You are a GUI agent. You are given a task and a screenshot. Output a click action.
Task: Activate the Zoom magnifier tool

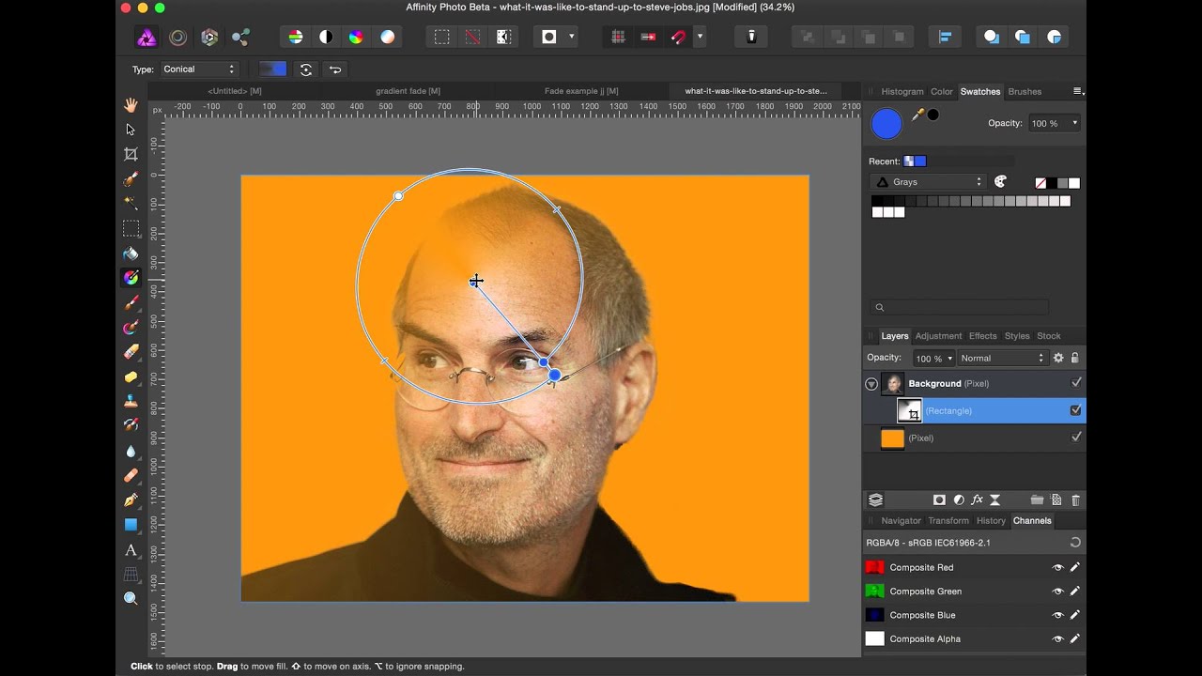[x=131, y=598]
